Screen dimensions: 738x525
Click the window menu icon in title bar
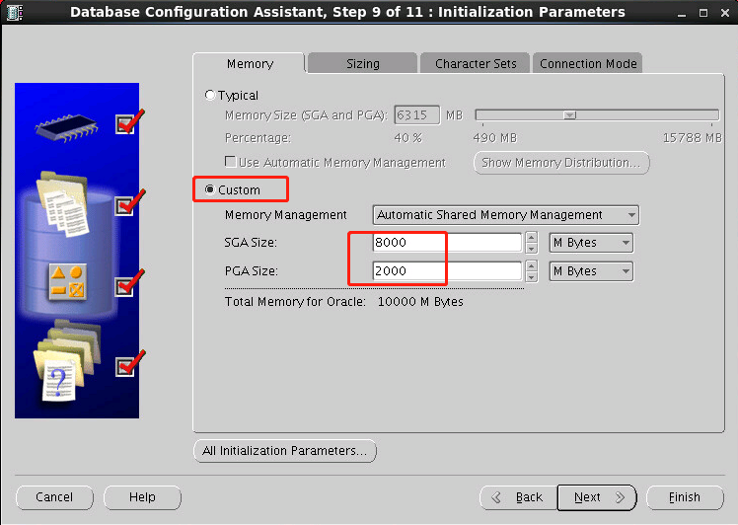pyautogui.click(x=15, y=13)
